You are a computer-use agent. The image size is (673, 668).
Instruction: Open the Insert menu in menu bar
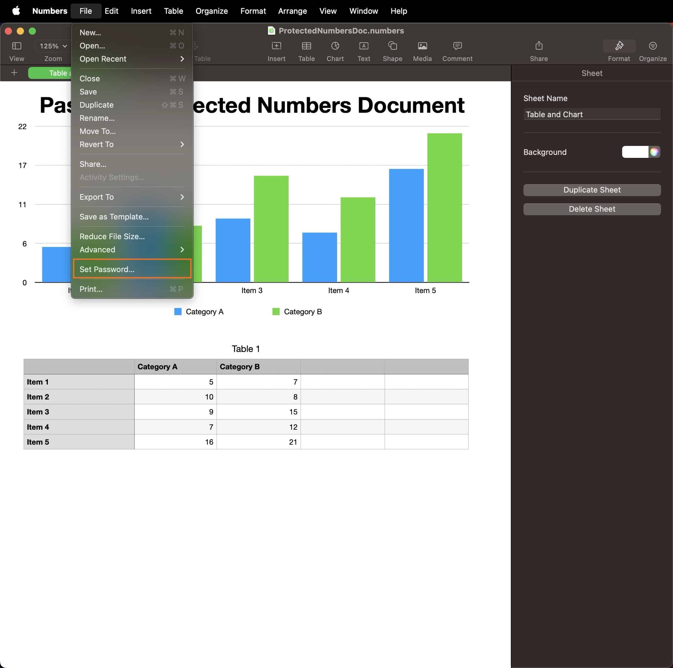pyautogui.click(x=141, y=11)
